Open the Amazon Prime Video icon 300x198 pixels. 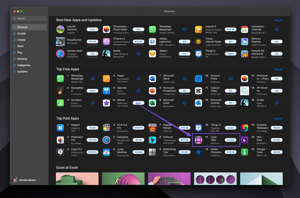coord(198,79)
